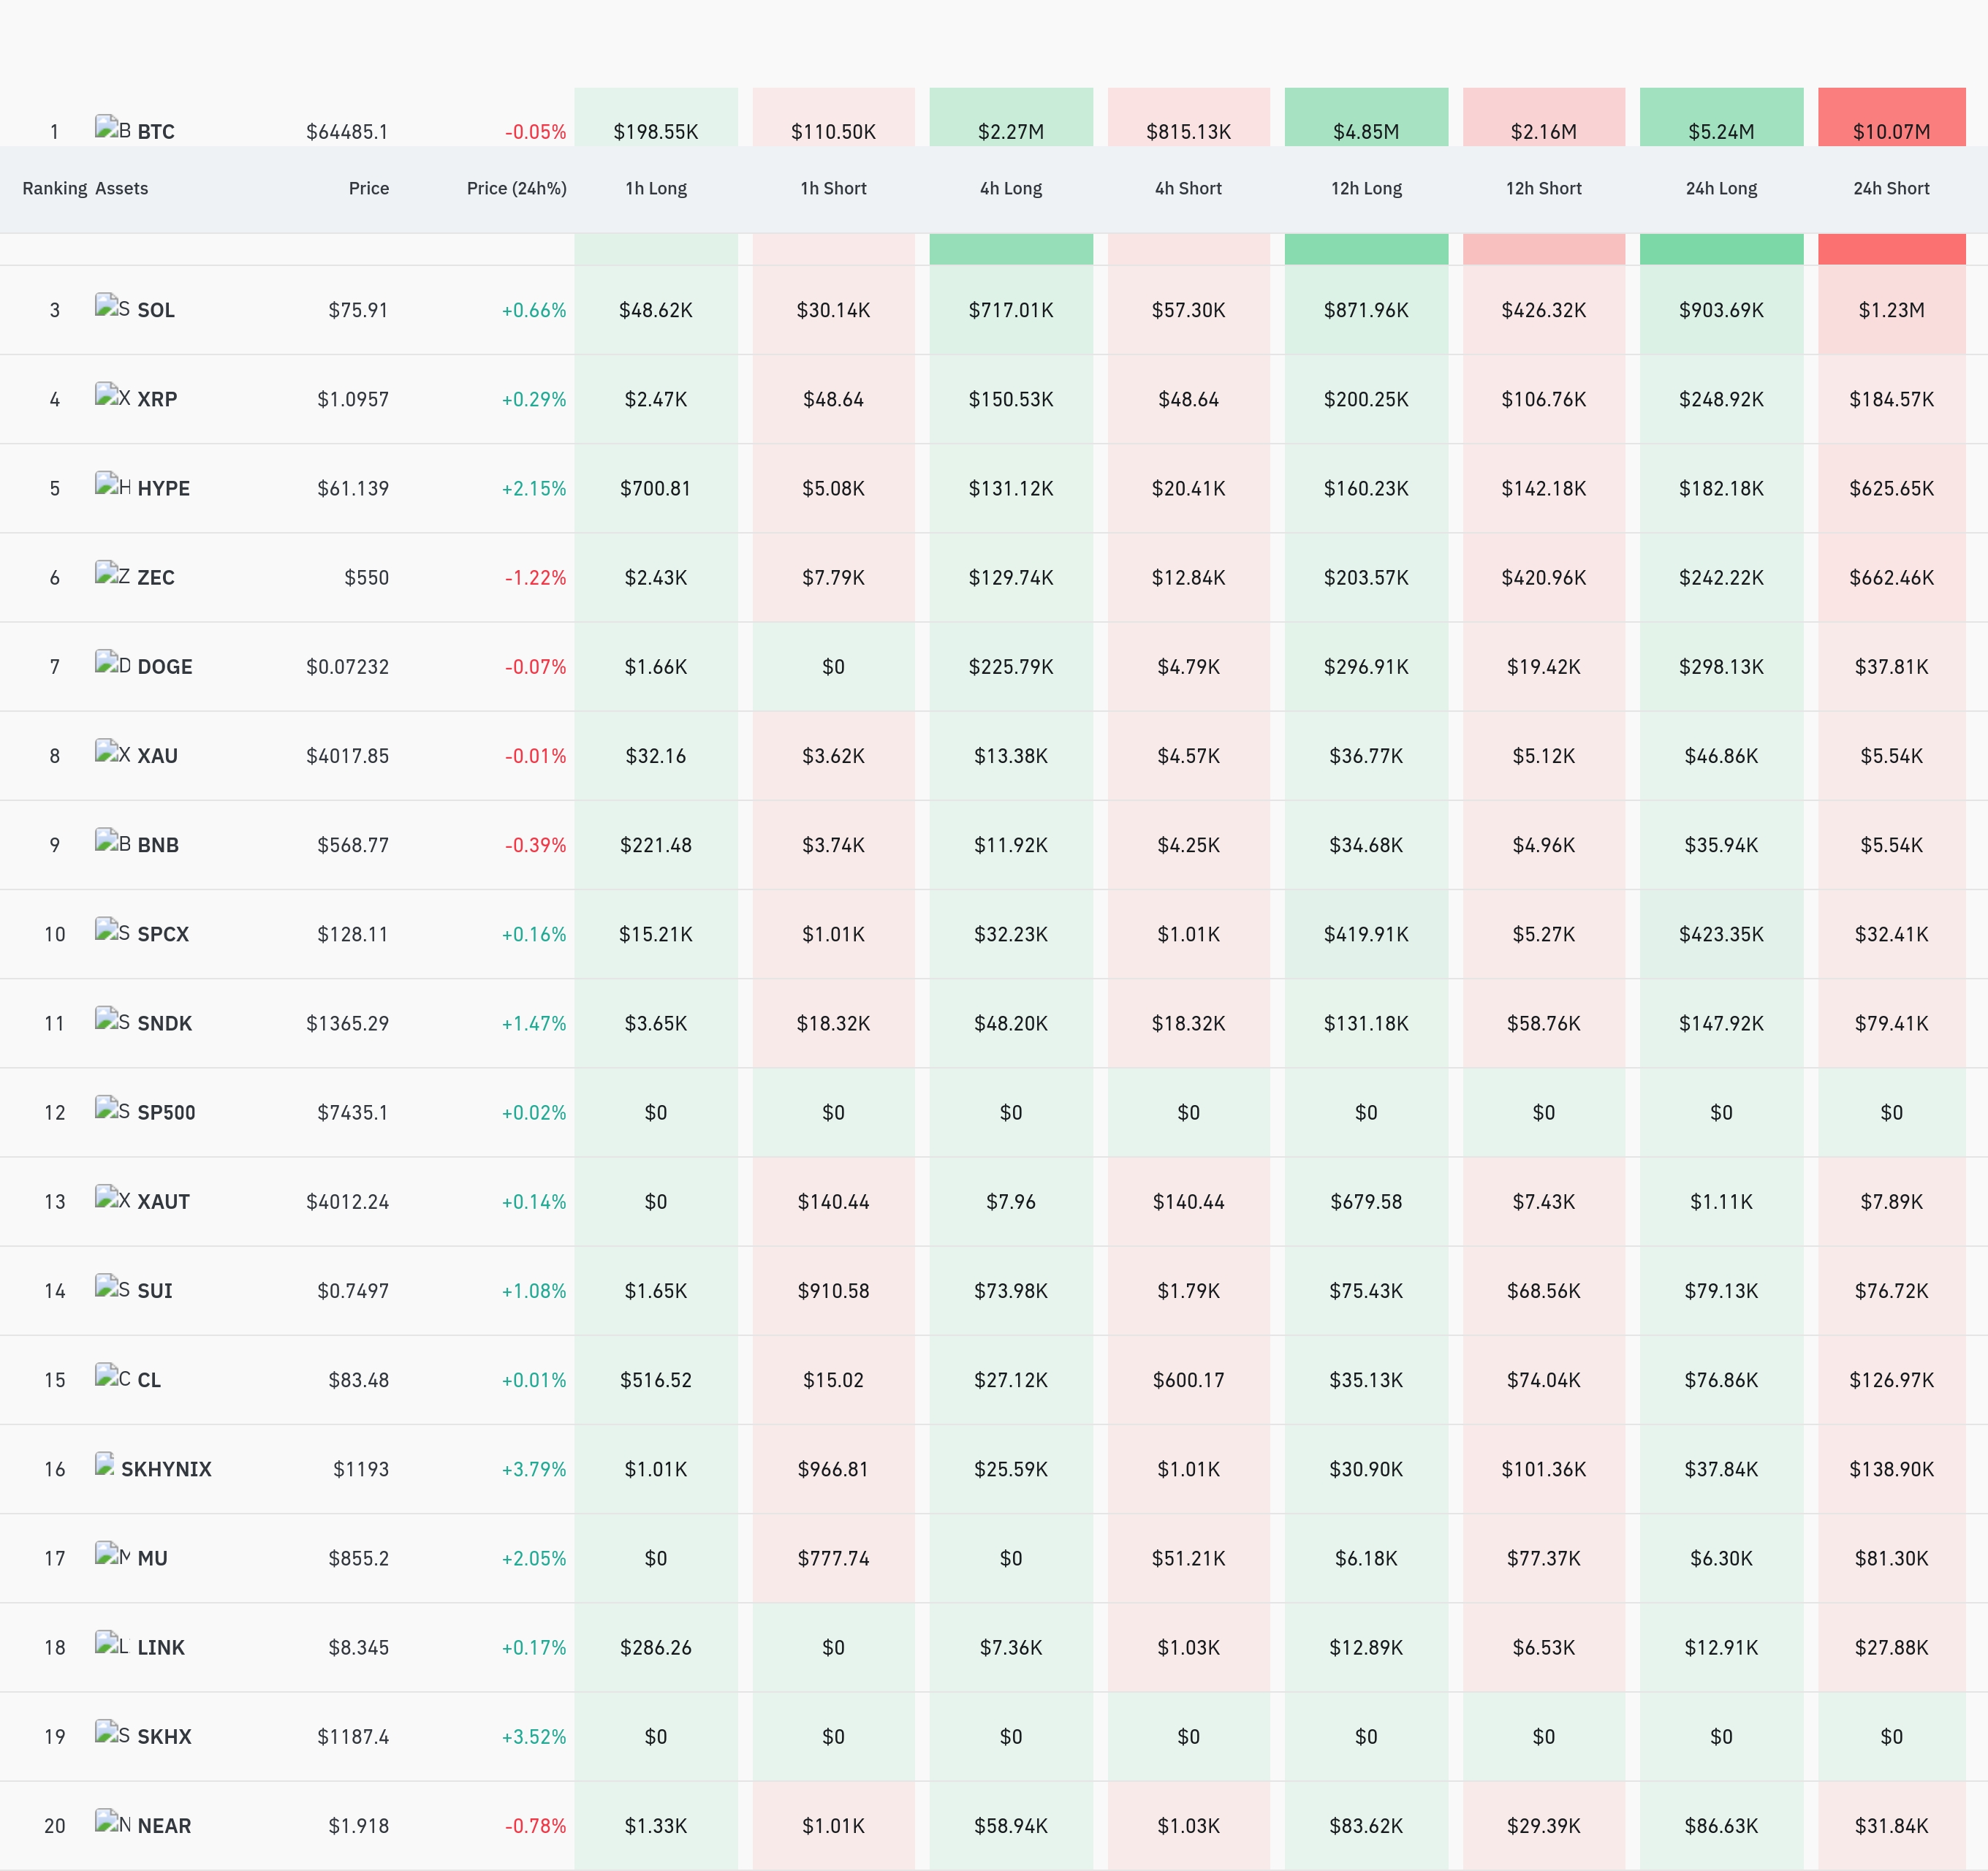The image size is (1988, 1871).
Task: Sort by the 1h Long column header
Action: (x=656, y=188)
